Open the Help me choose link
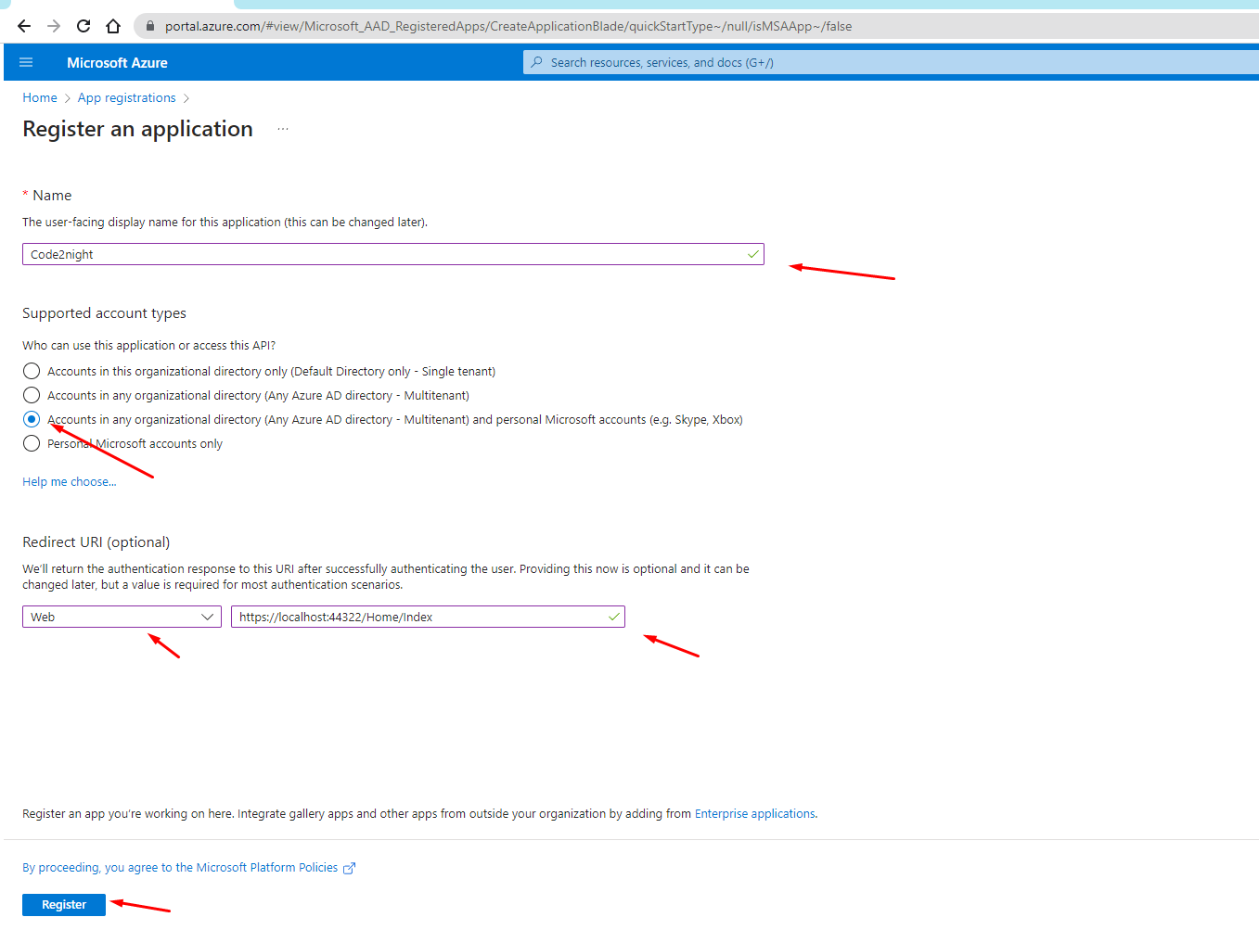 point(70,481)
